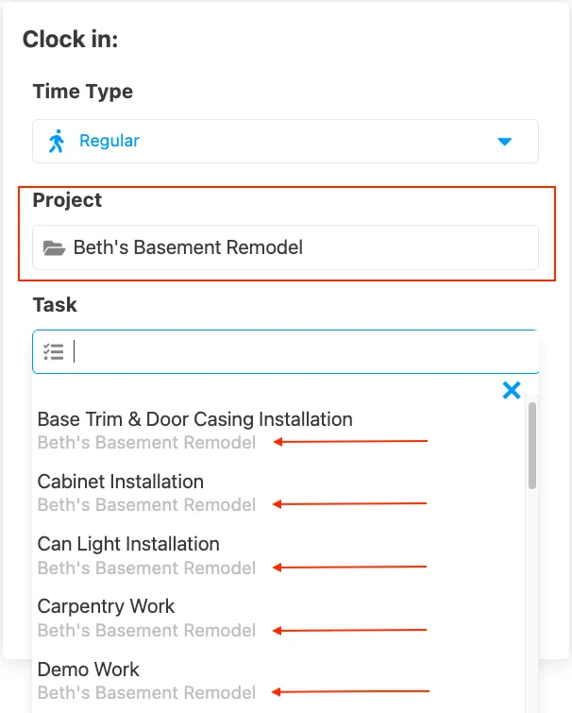This screenshot has width=572, height=713.
Task: Click the Time Type label
Action: point(83,92)
